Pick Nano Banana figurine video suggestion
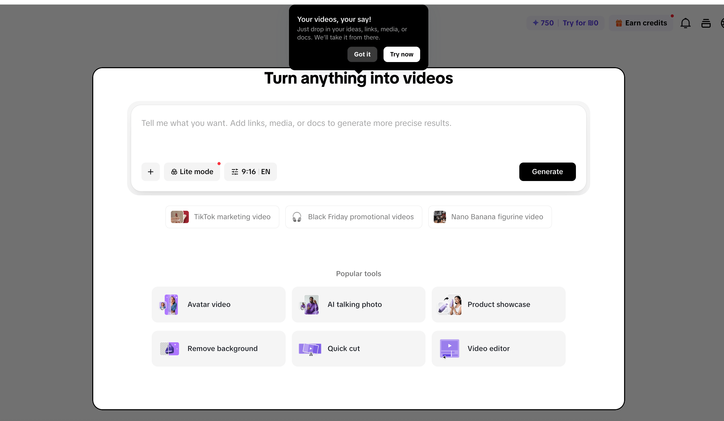This screenshot has height=421, width=724. pyautogui.click(x=490, y=217)
